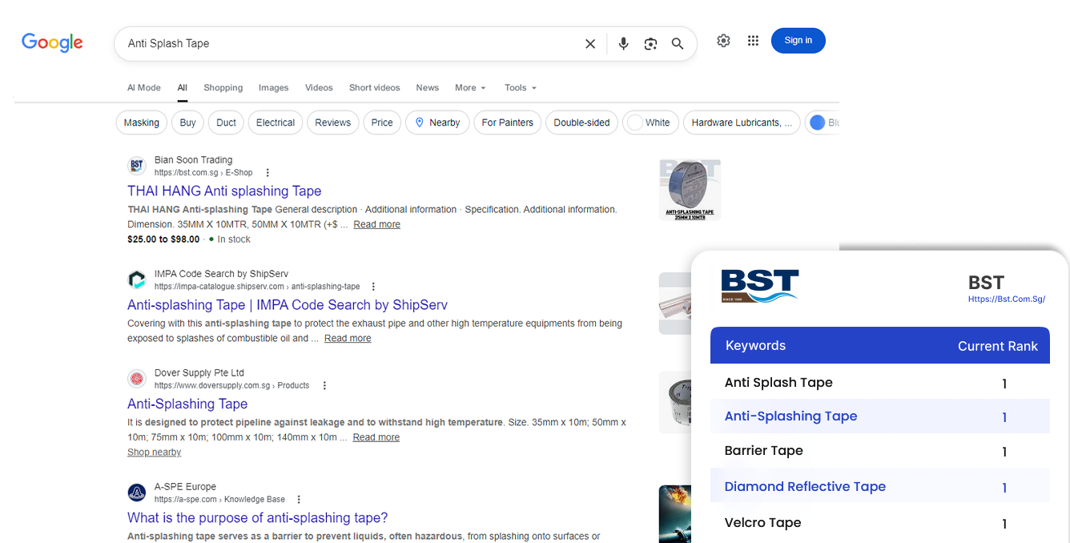
Task: Click the Velcro Tape keyword row
Action: point(880,522)
